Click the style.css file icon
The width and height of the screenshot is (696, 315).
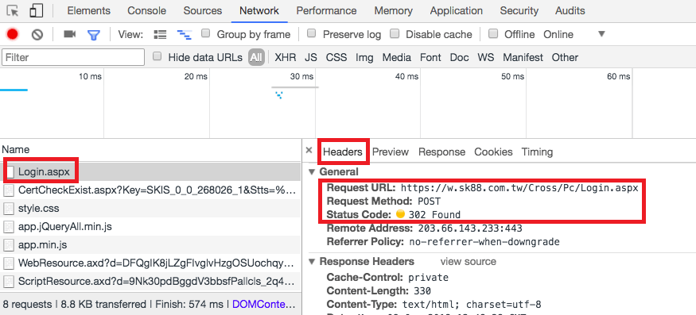click(x=9, y=208)
